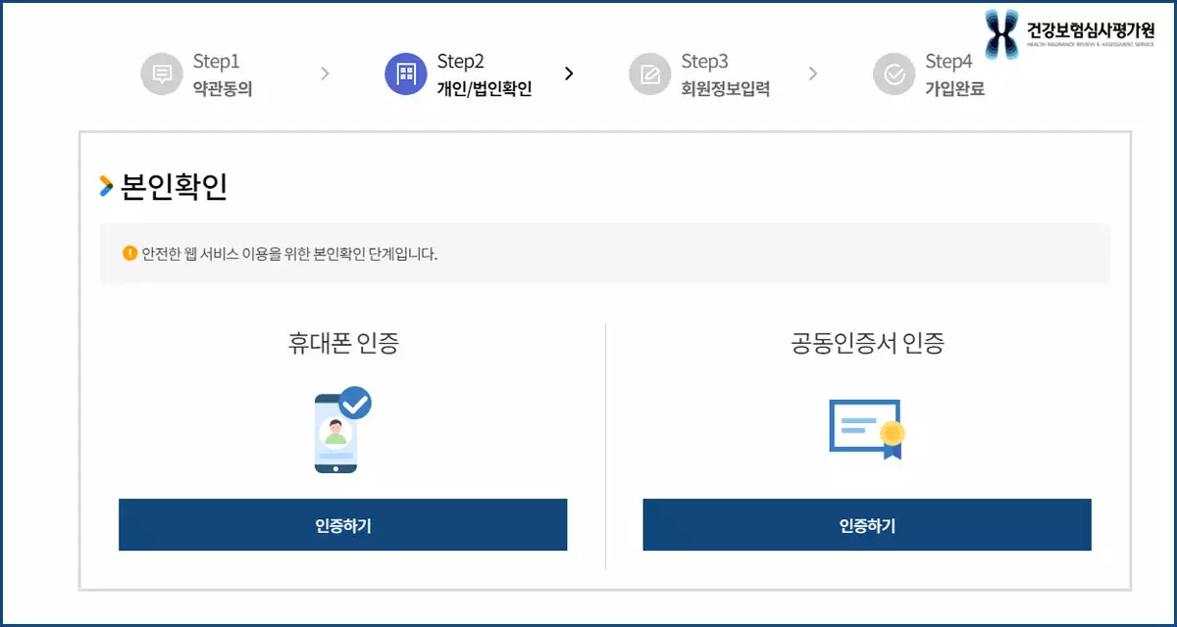The image size is (1177, 627).
Task: Click the Step4 가입완료 checkmark icon
Action: pos(893,72)
